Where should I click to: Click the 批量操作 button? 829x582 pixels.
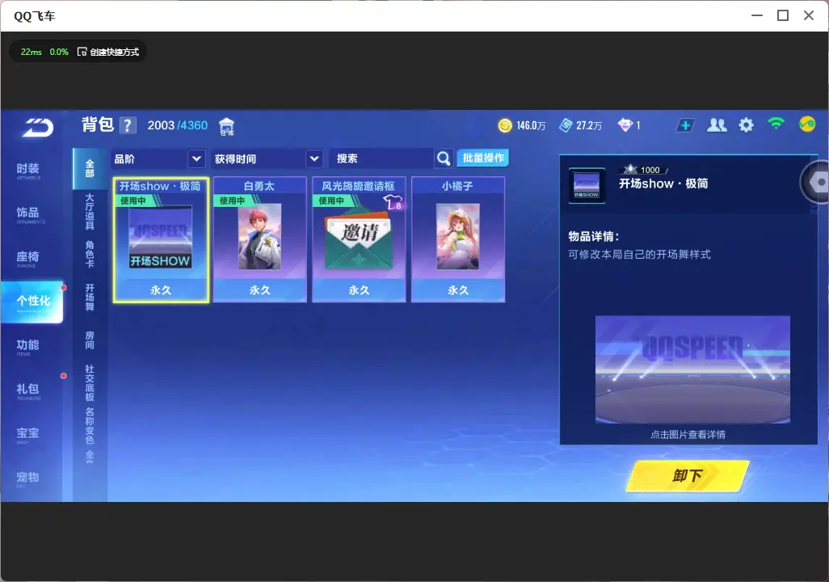coord(483,158)
